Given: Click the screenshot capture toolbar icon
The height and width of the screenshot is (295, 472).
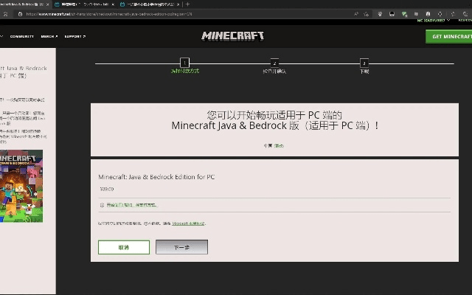Looking at the screenshot, I should tap(440, 14).
